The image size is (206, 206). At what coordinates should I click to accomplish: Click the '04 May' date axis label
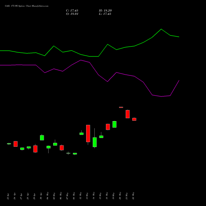[x=47, y=196]
